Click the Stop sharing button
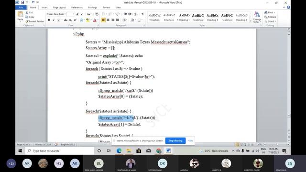Image resolution: width=306 pixels, height=172 pixels. click(175, 140)
